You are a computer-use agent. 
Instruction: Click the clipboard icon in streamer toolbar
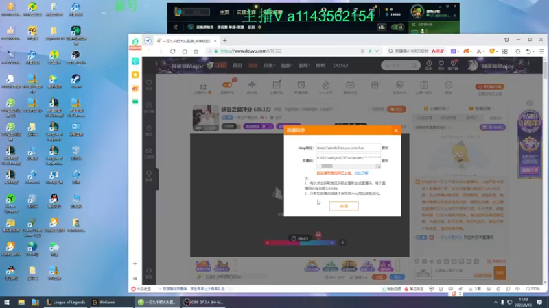tap(424, 85)
